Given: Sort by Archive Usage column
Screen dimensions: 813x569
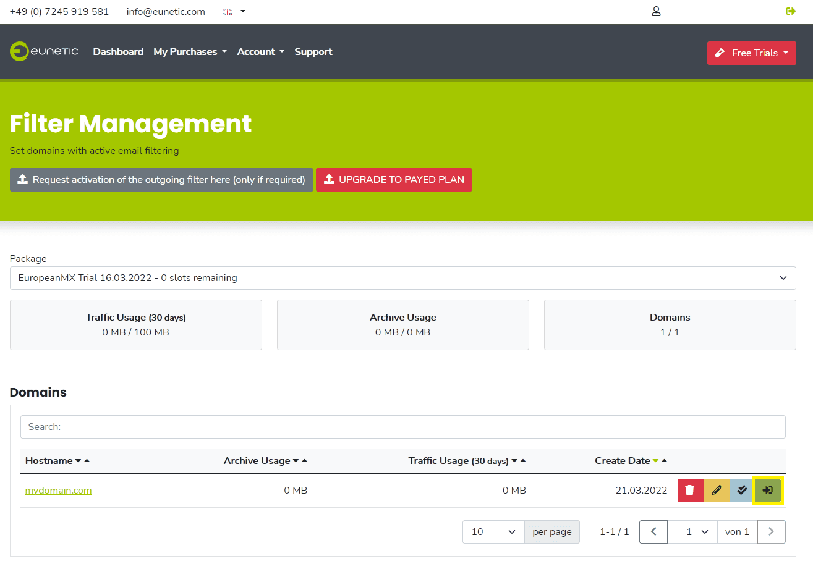Looking at the screenshot, I should [265, 461].
